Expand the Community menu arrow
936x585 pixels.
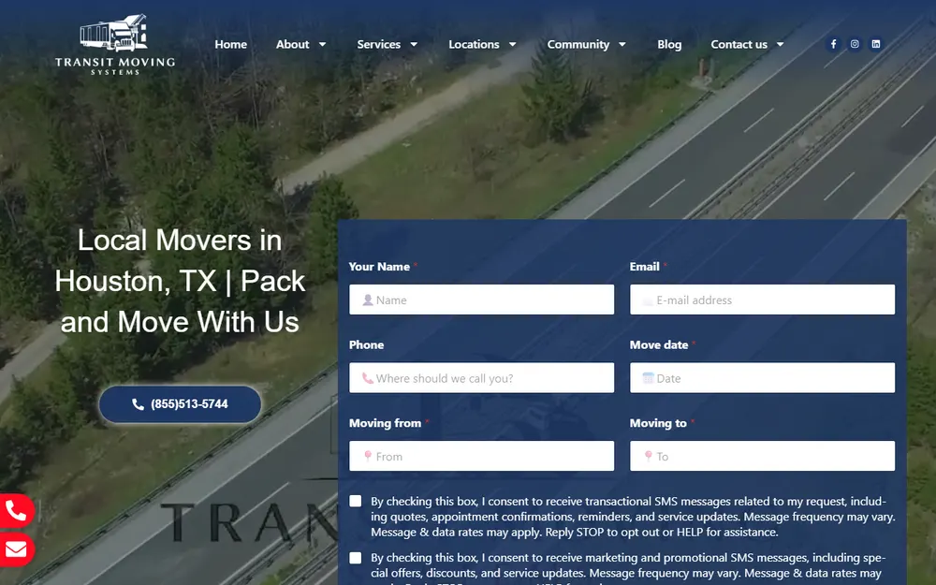tap(622, 44)
